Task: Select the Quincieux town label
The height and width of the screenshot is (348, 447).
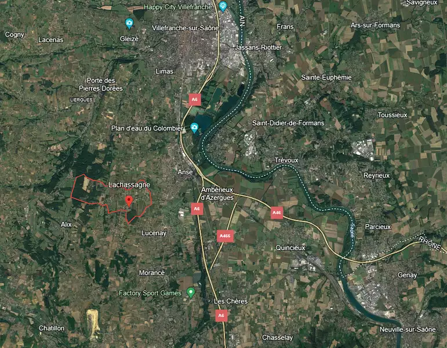Action: (290, 248)
